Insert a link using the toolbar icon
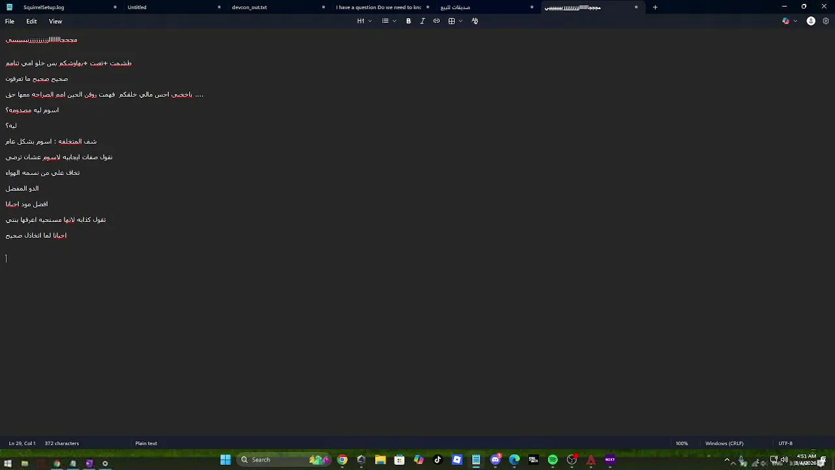 [x=436, y=21]
